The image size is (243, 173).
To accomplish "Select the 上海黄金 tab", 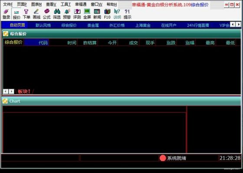I will pos(143,25).
